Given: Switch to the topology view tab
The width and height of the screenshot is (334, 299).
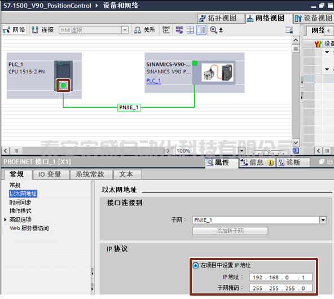Looking at the screenshot, I should click(x=221, y=18).
